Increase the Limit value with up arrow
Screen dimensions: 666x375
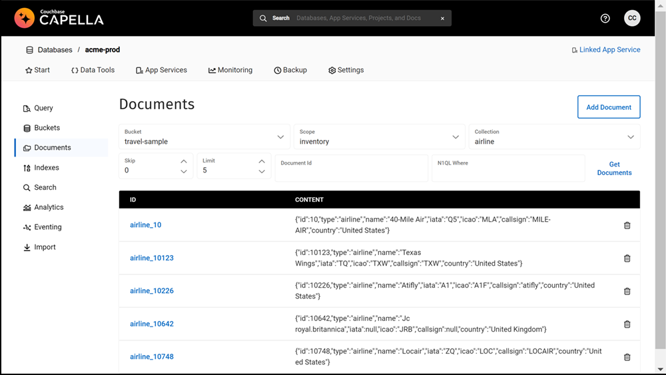[x=262, y=161]
